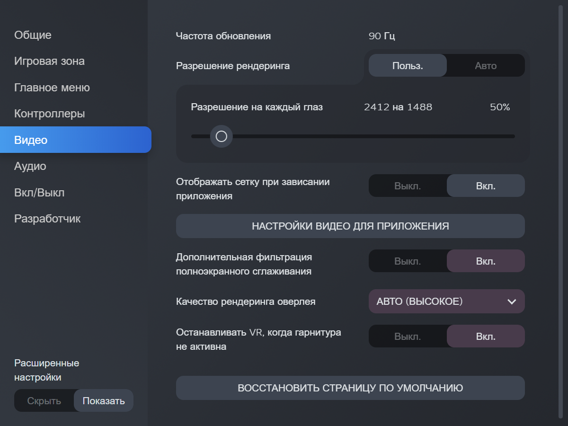
Task: Disable additional anti-aliasing filtering
Action: [x=408, y=261]
